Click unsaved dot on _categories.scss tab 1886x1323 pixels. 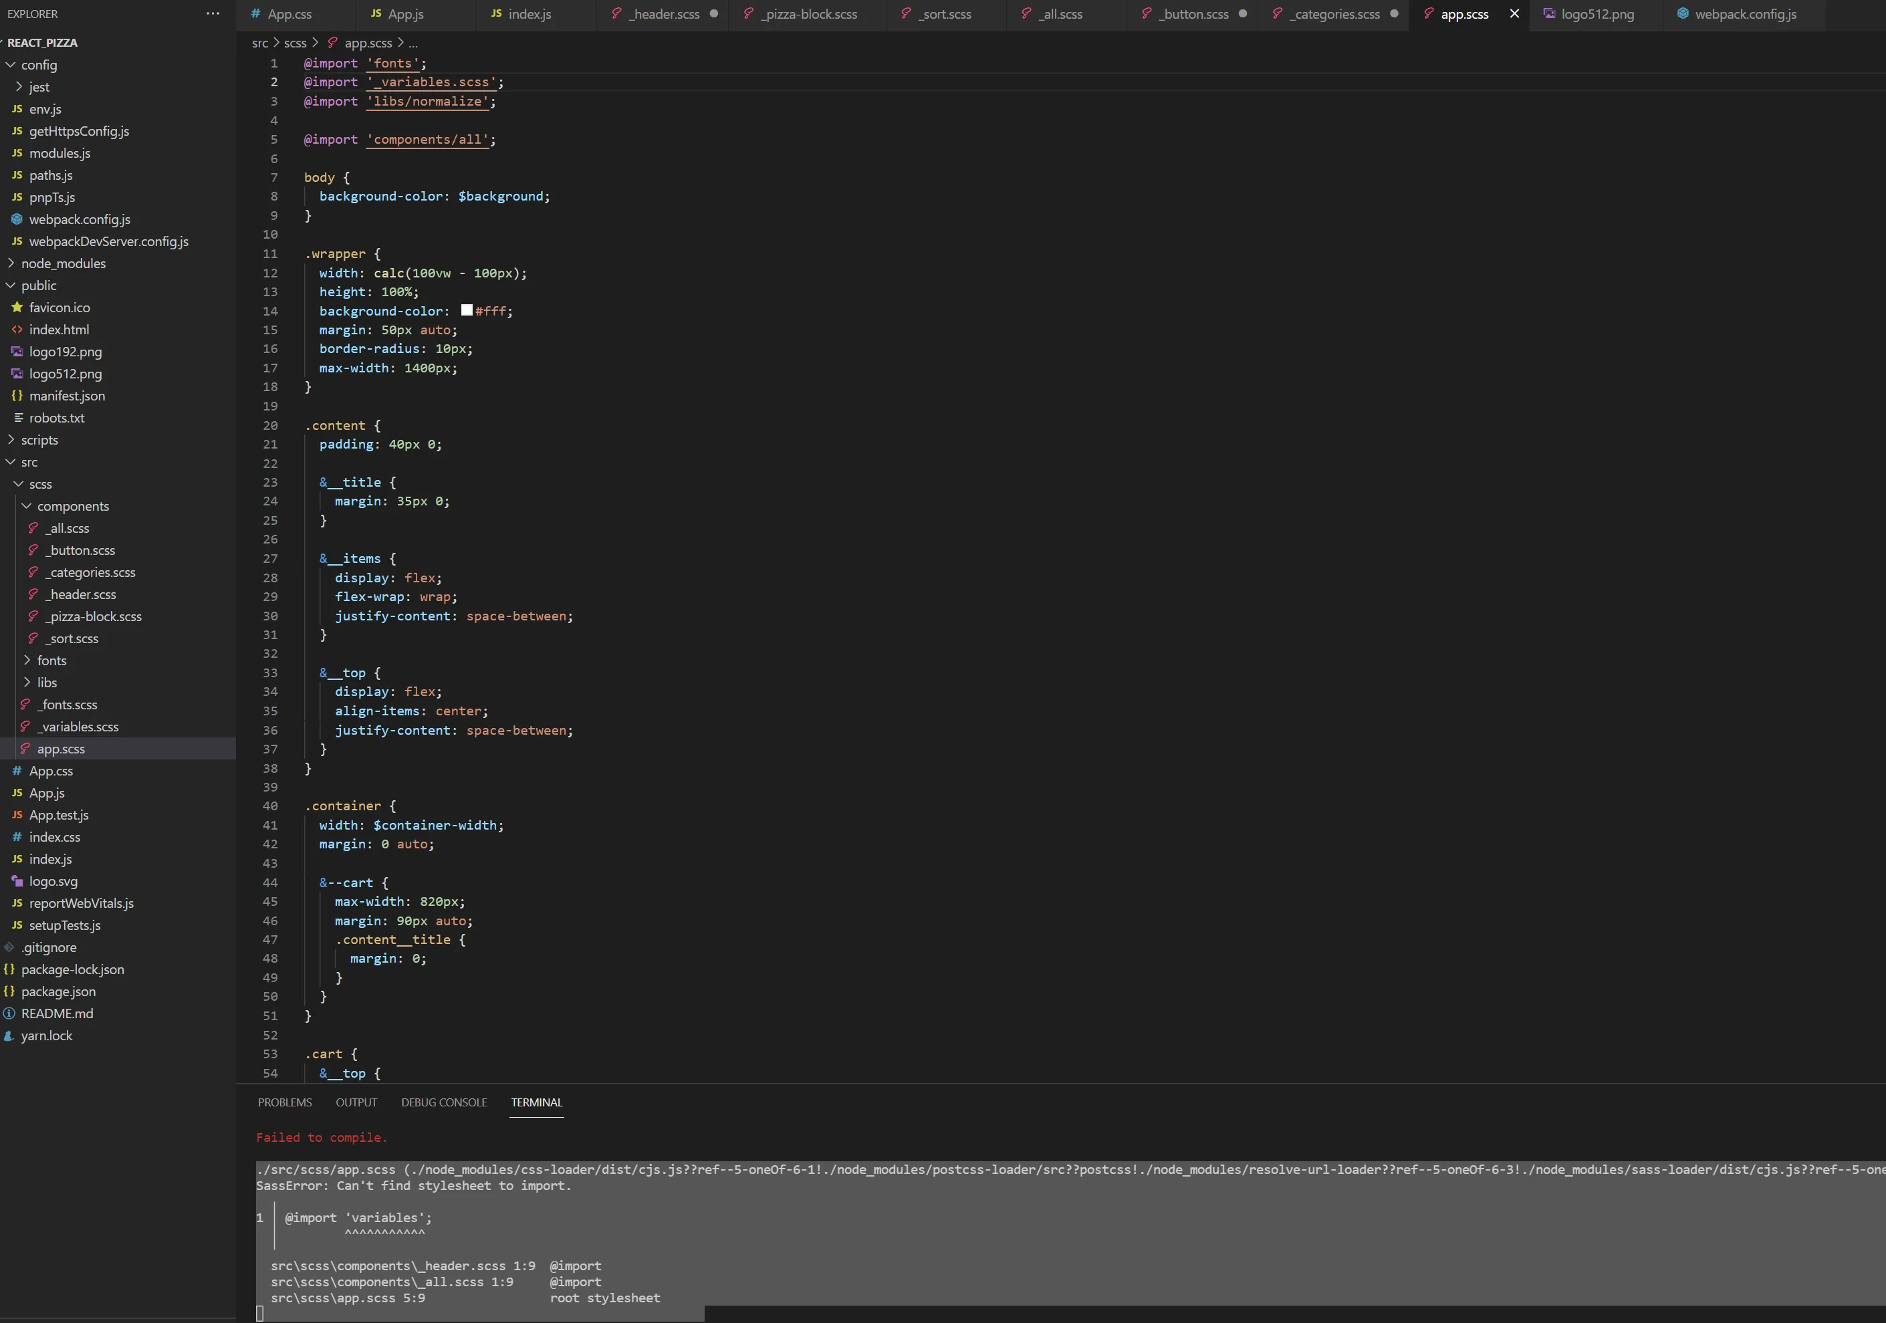click(1393, 14)
